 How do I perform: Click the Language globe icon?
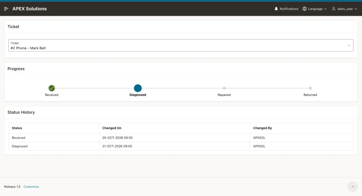pyautogui.click(x=304, y=9)
